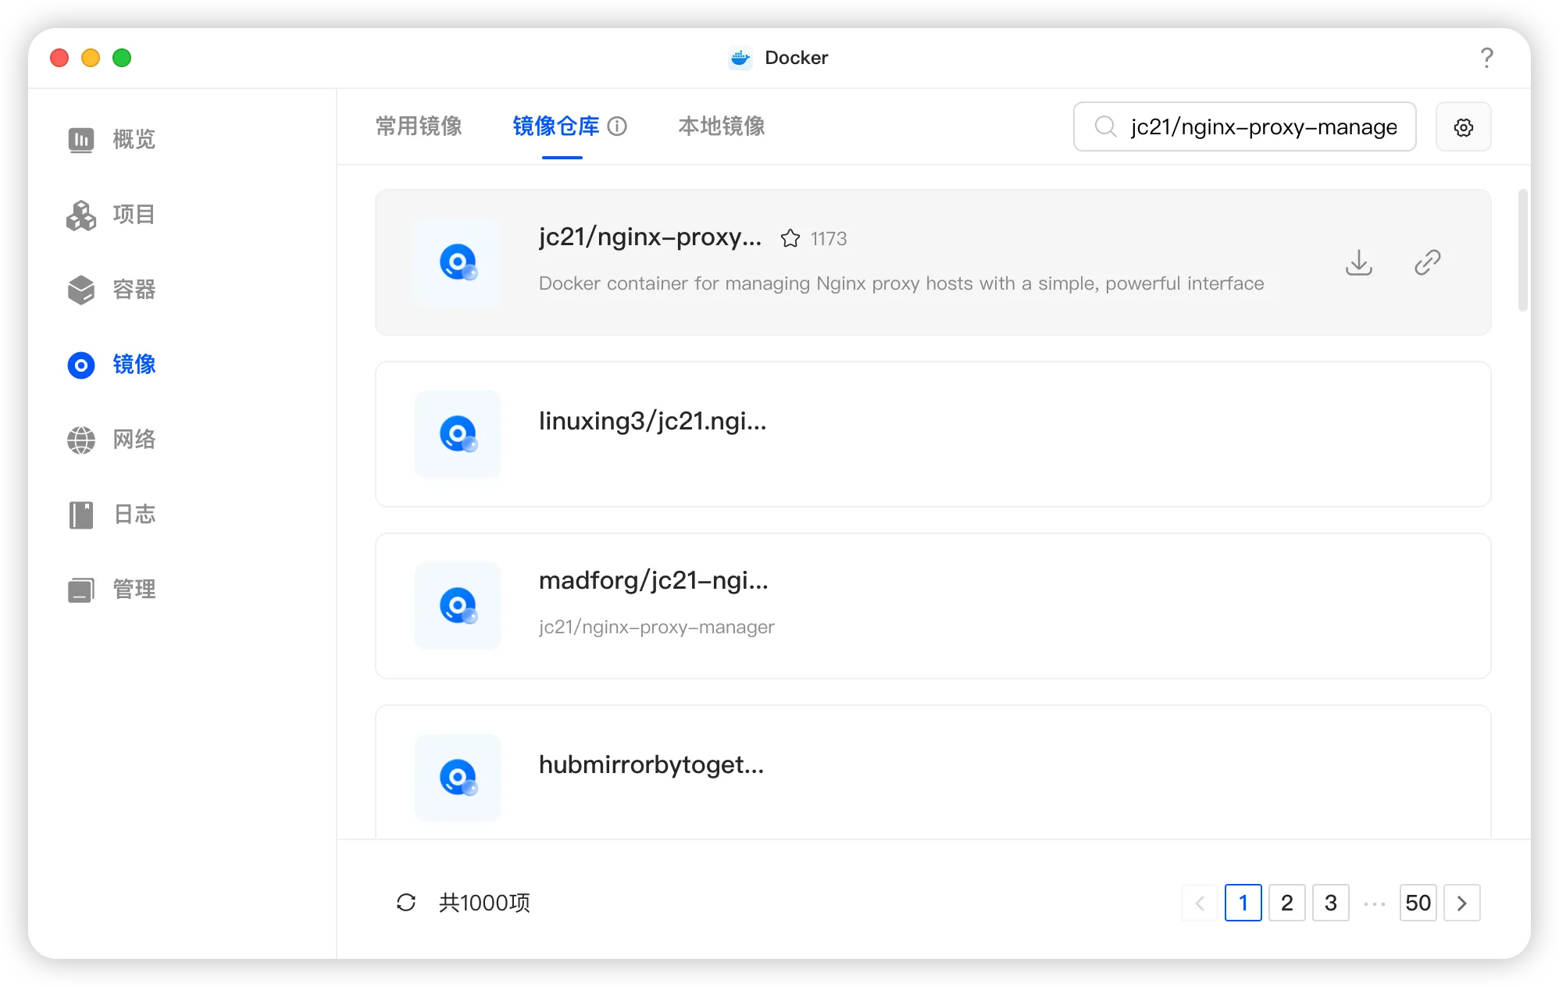Switch to the 本地镜像 tab
Image resolution: width=1559 pixels, height=987 pixels.
tap(722, 126)
